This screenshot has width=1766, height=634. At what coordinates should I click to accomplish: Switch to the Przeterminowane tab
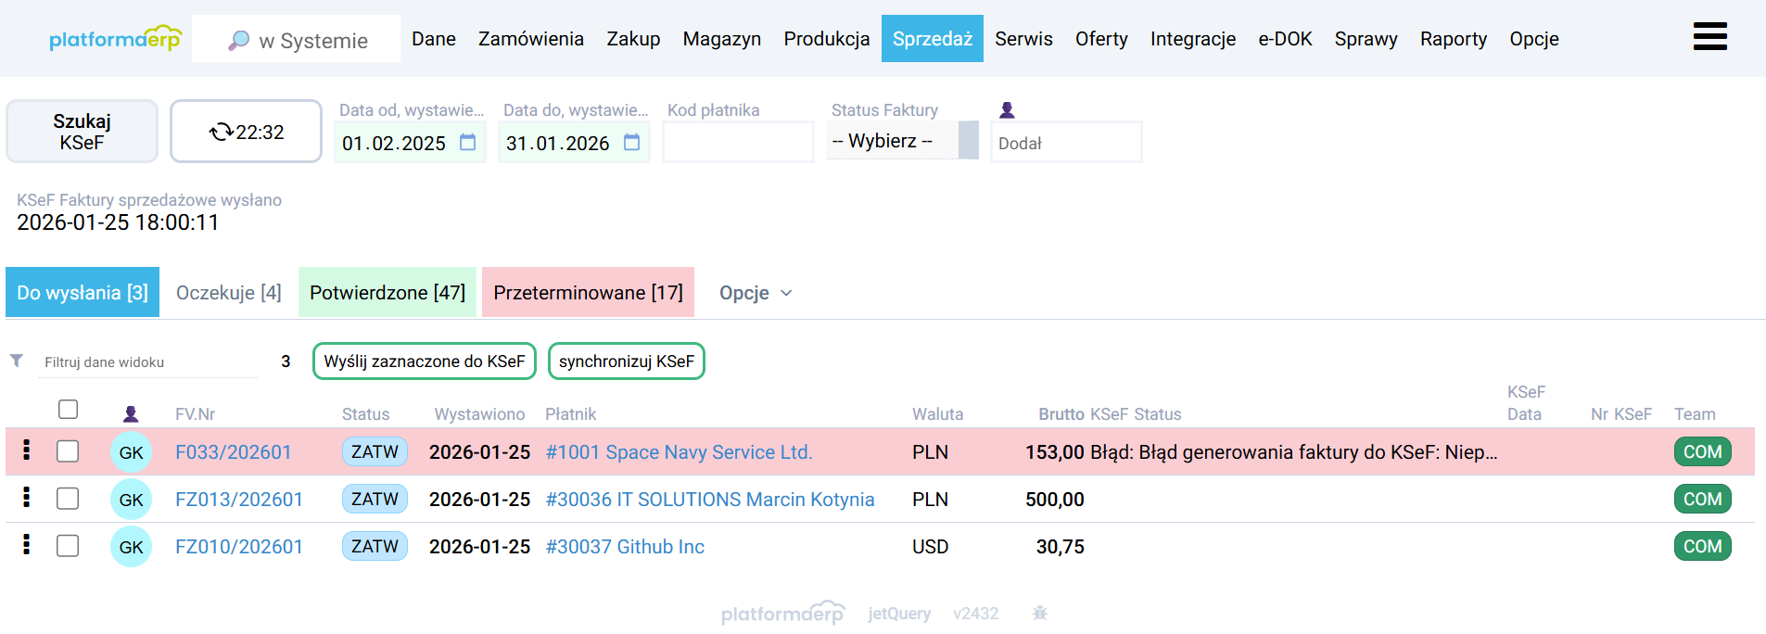pos(588,293)
